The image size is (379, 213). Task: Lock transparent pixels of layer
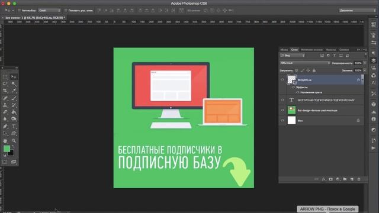pyautogui.click(x=297, y=70)
